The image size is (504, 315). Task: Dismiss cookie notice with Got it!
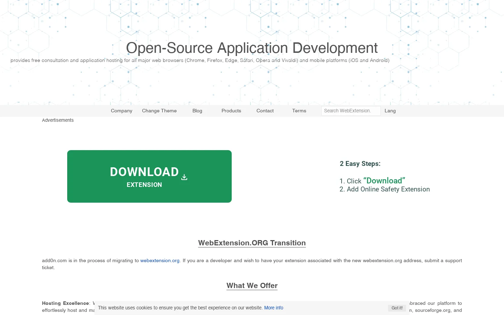pos(397,308)
